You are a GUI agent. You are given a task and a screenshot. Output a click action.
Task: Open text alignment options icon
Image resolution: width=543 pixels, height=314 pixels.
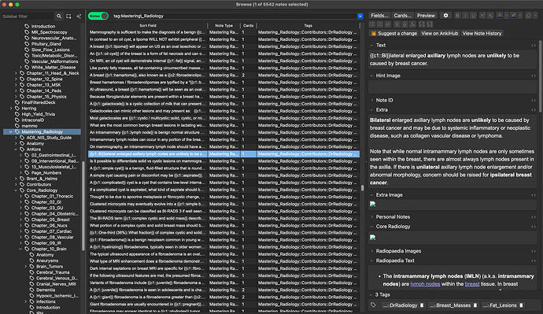pos(387,24)
